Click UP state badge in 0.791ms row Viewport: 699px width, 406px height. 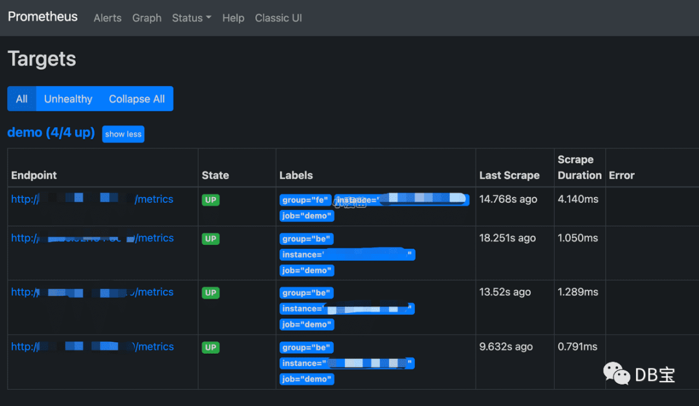click(210, 347)
